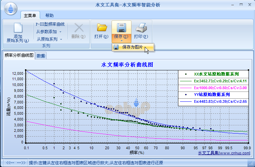The width and height of the screenshot is (255, 167).
Task: Click the 添加原始系列 blank document icon
Action: pos(18,28)
